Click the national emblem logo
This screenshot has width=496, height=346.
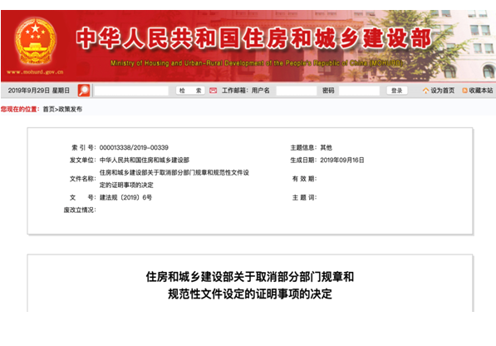coord(35,42)
